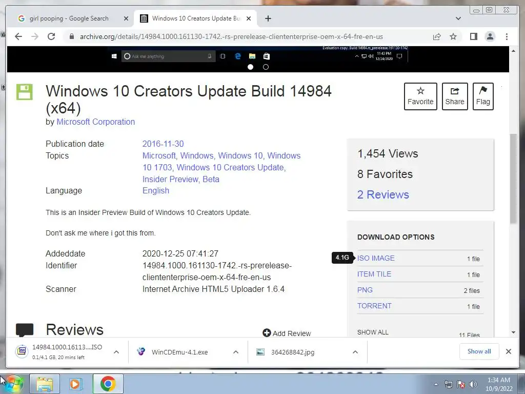Click the browser forward arrow

pyautogui.click(x=35, y=36)
